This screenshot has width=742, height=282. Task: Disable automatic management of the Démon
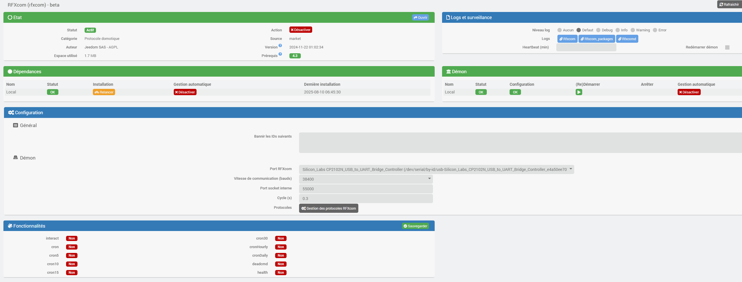pos(689,92)
